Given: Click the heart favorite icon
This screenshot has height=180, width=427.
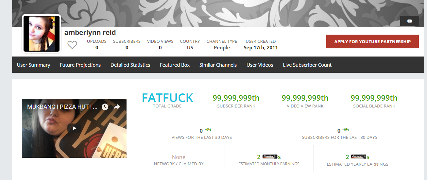Looking at the screenshot, I should [72, 45].
